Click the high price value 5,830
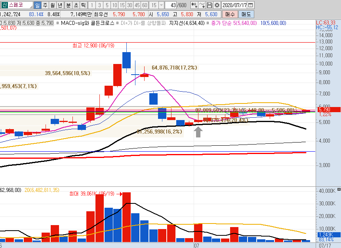Screen dimensions: 341x248 [187, 15]
